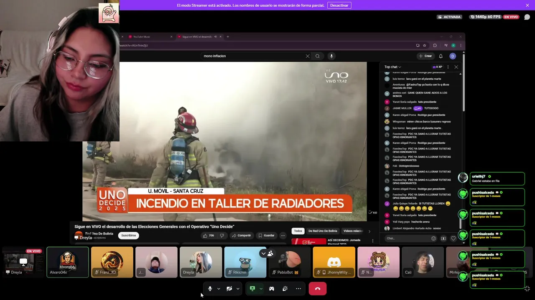Turn on the camera in call controls
Screen dimensions: 535x300
(x=229, y=289)
